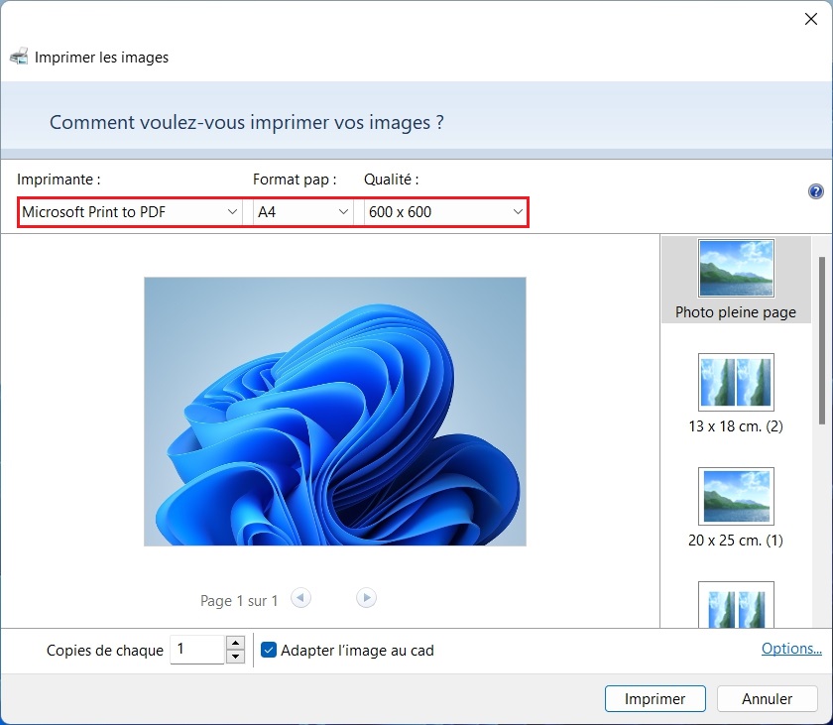Screen dimensions: 833x725
Task: Select the '13 x 18 cm. (2)' layout icon
Action: [736, 381]
